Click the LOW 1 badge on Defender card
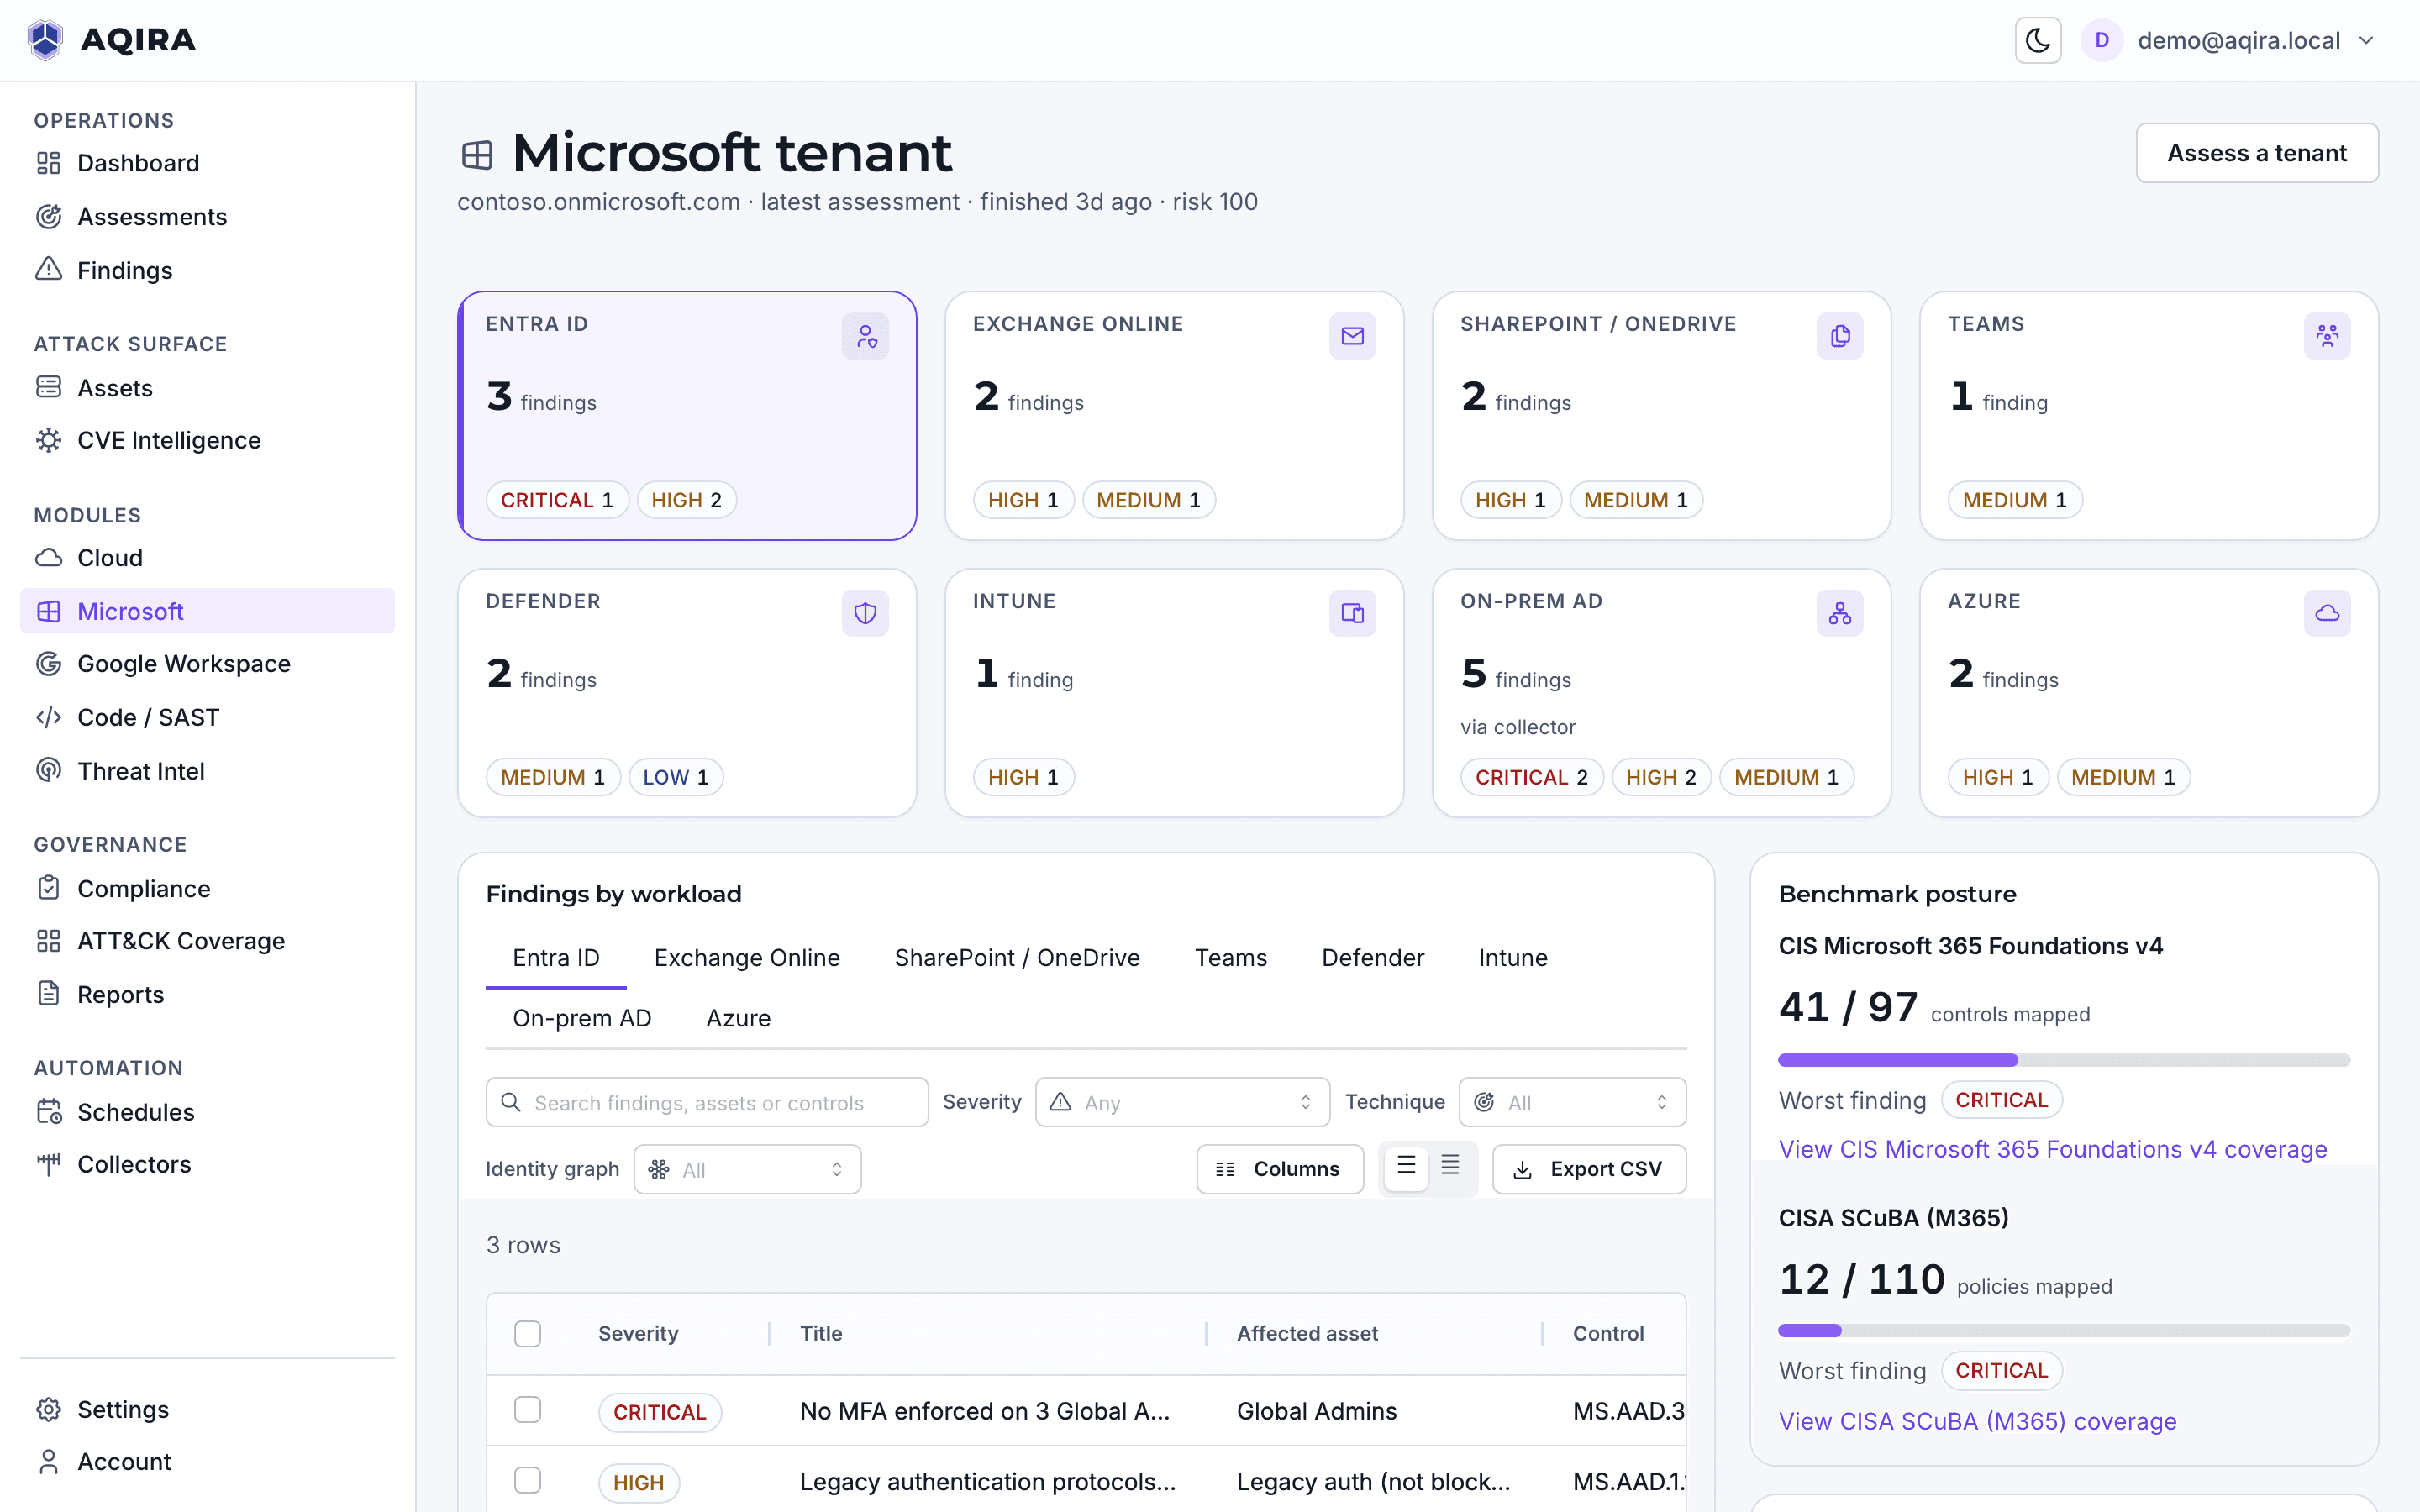This screenshot has height=1512, width=2420. pos(676,777)
